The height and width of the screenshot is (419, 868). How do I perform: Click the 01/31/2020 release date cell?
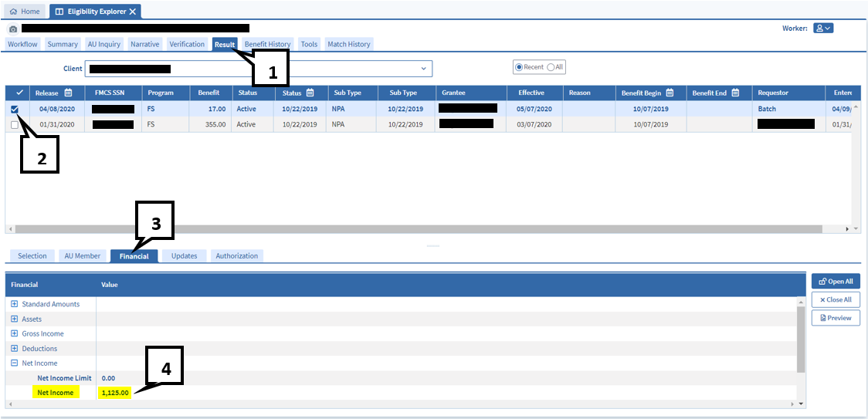click(56, 124)
